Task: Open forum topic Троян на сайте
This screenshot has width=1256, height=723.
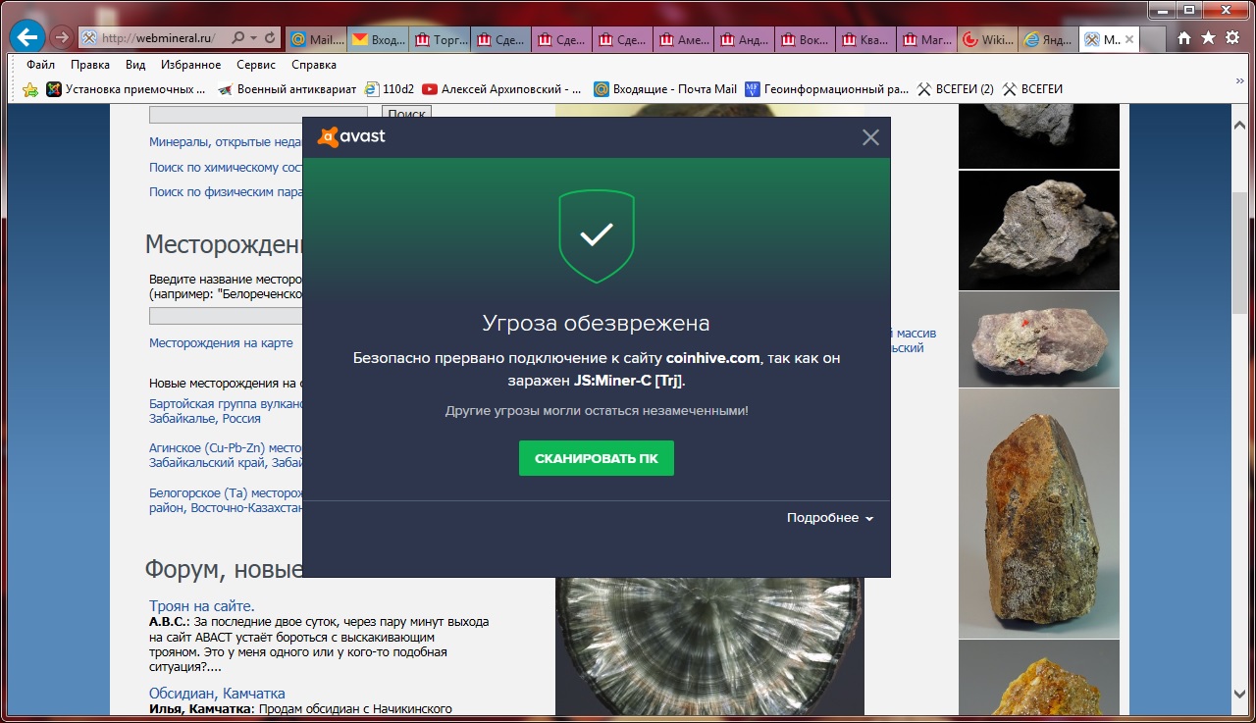Action: point(201,606)
